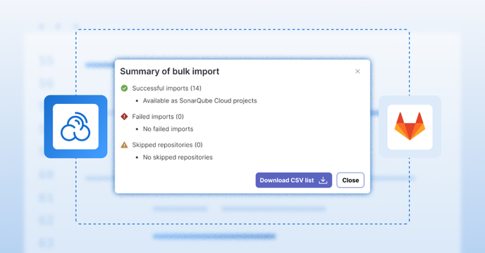Select the Successful imports (14) heading

(x=166, y=89)
